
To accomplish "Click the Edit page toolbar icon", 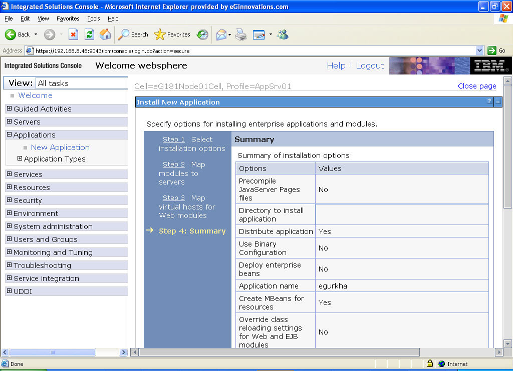I will [259, 34].
